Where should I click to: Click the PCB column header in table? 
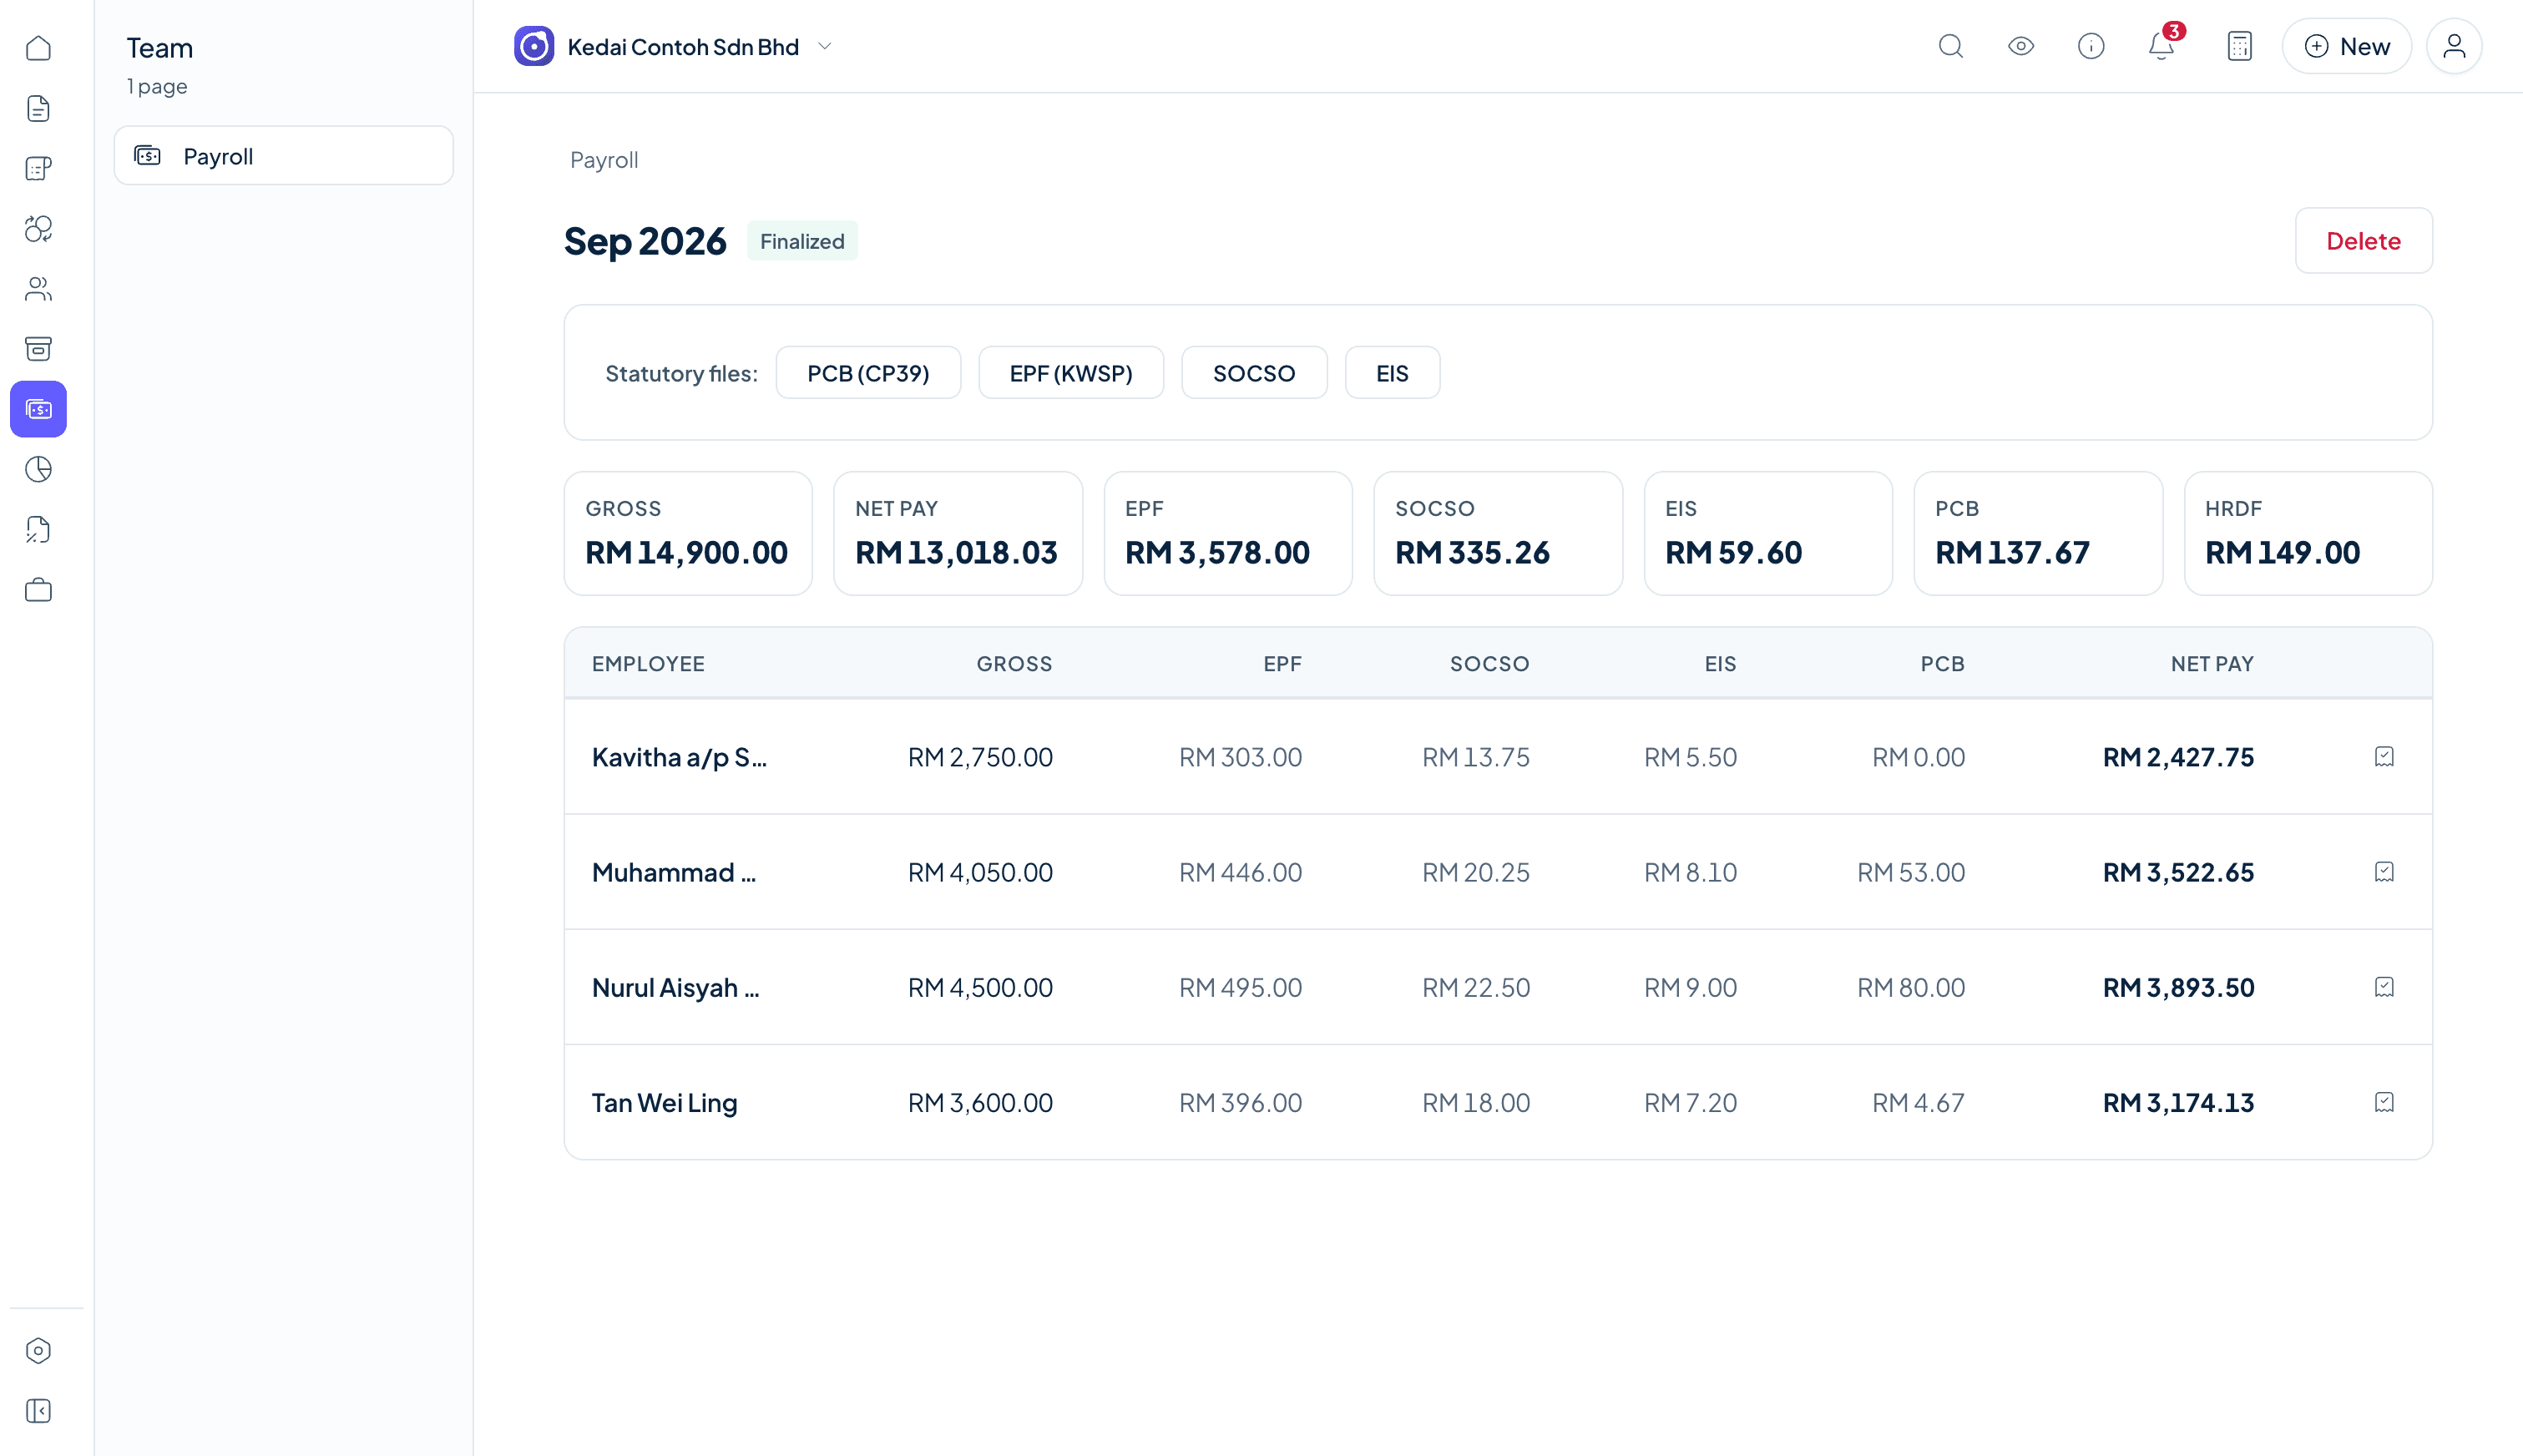(x=1942, y=663)
